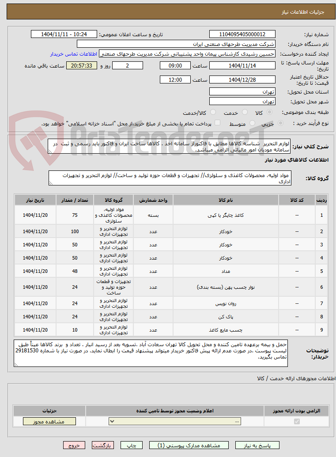Screen dimensions: 336x457
Task: Click the پاک کن item cell
Action: tap(226, 317)
